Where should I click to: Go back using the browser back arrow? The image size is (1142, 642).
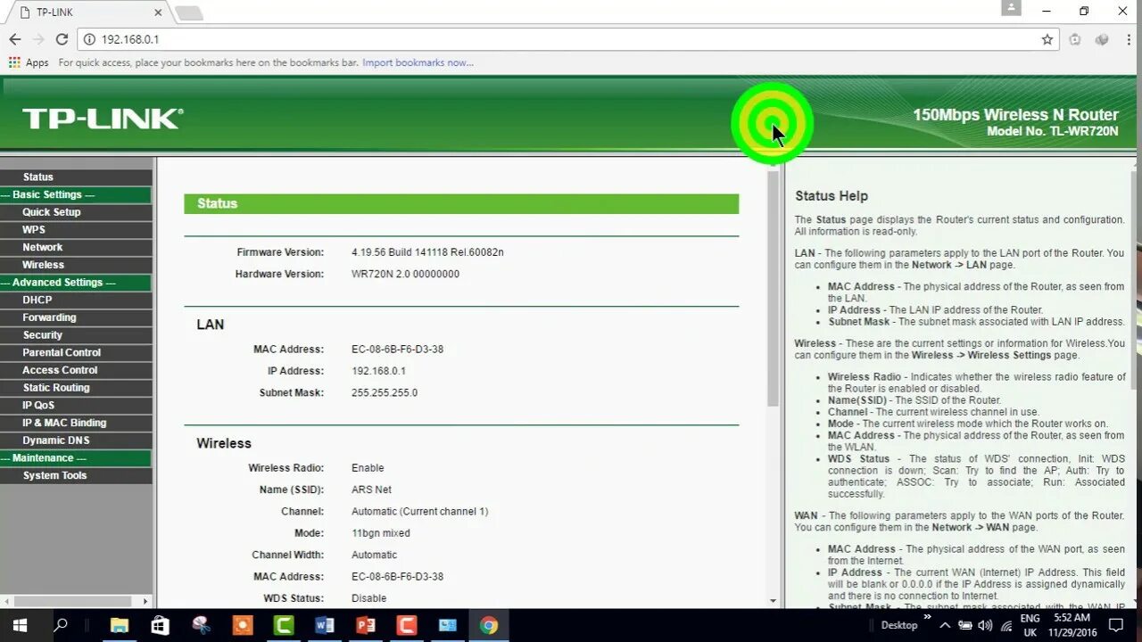coord(14,39)
